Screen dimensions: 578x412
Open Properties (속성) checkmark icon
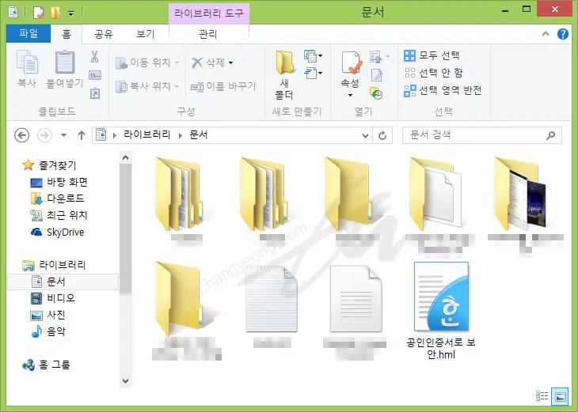point(351,63)
